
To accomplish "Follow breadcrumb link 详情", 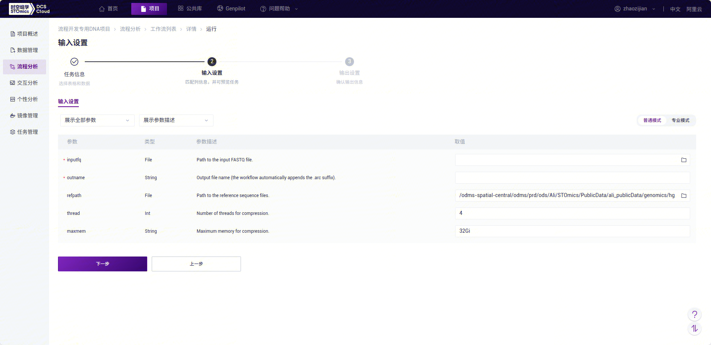I will point(191,29).
